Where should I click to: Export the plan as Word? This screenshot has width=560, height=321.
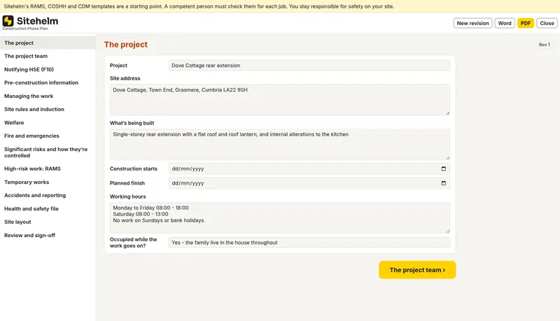coord(505,23)
